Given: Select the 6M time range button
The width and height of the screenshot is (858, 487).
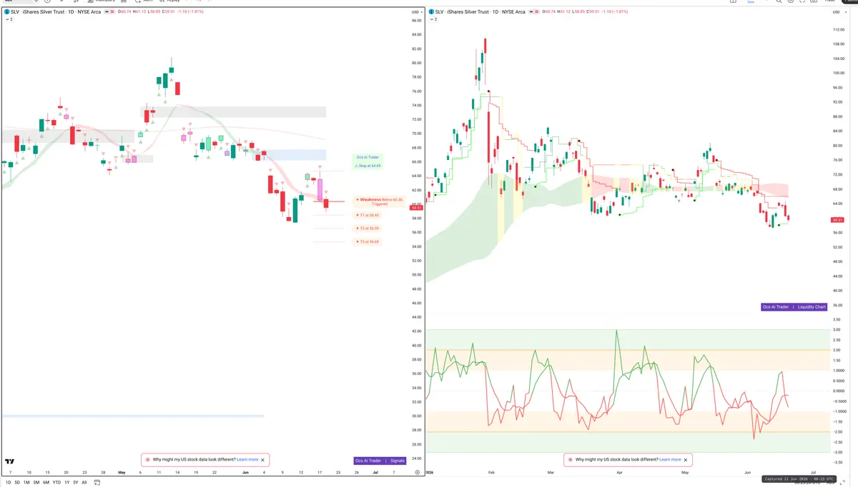Looking at the screenshot, I should click(x=46, y=483).
